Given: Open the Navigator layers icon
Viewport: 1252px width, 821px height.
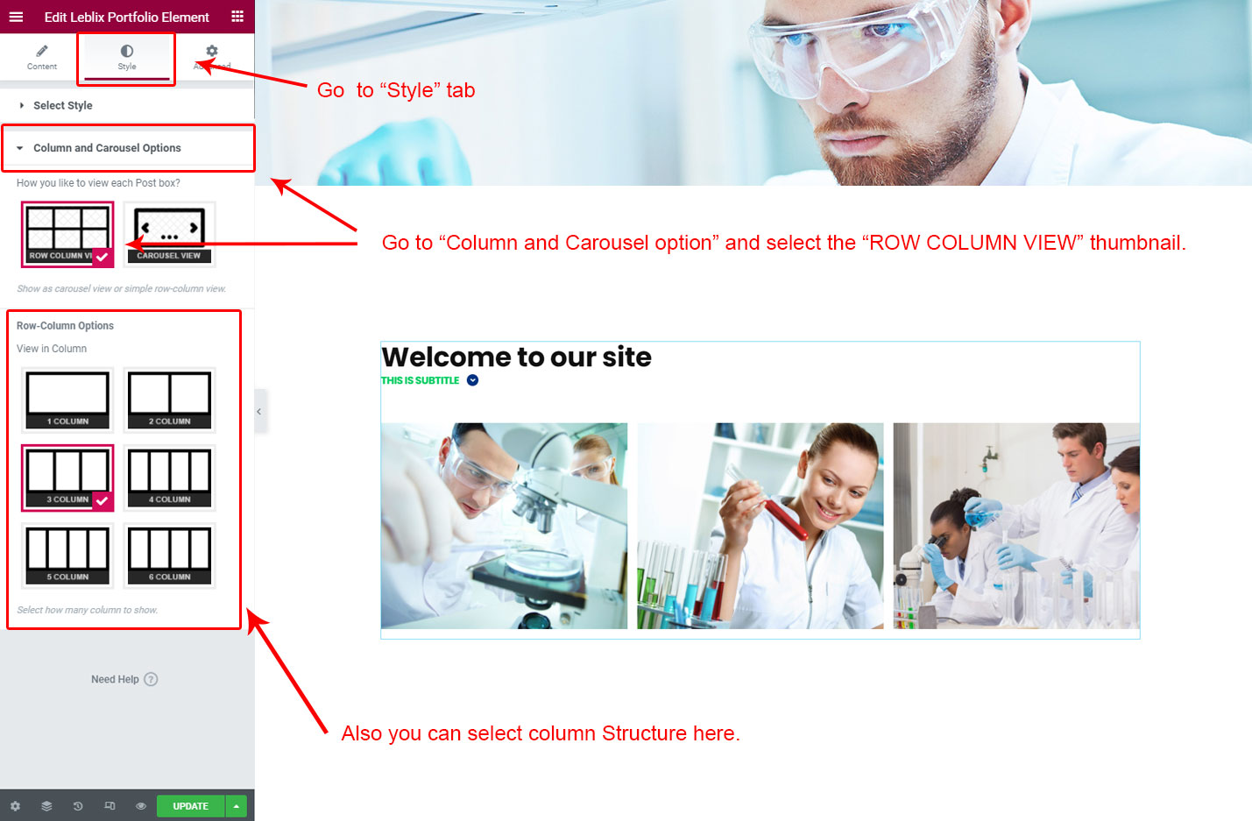Looking at the screenshot, I should pyautogui.click(x=46, y=806).
